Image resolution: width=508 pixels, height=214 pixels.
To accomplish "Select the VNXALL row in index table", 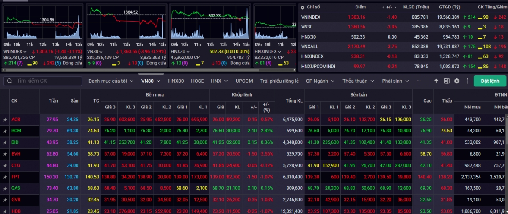I will [403, 47].
